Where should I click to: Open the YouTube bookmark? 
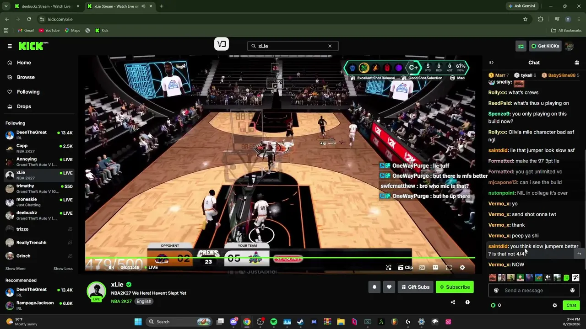click(49, 31)
